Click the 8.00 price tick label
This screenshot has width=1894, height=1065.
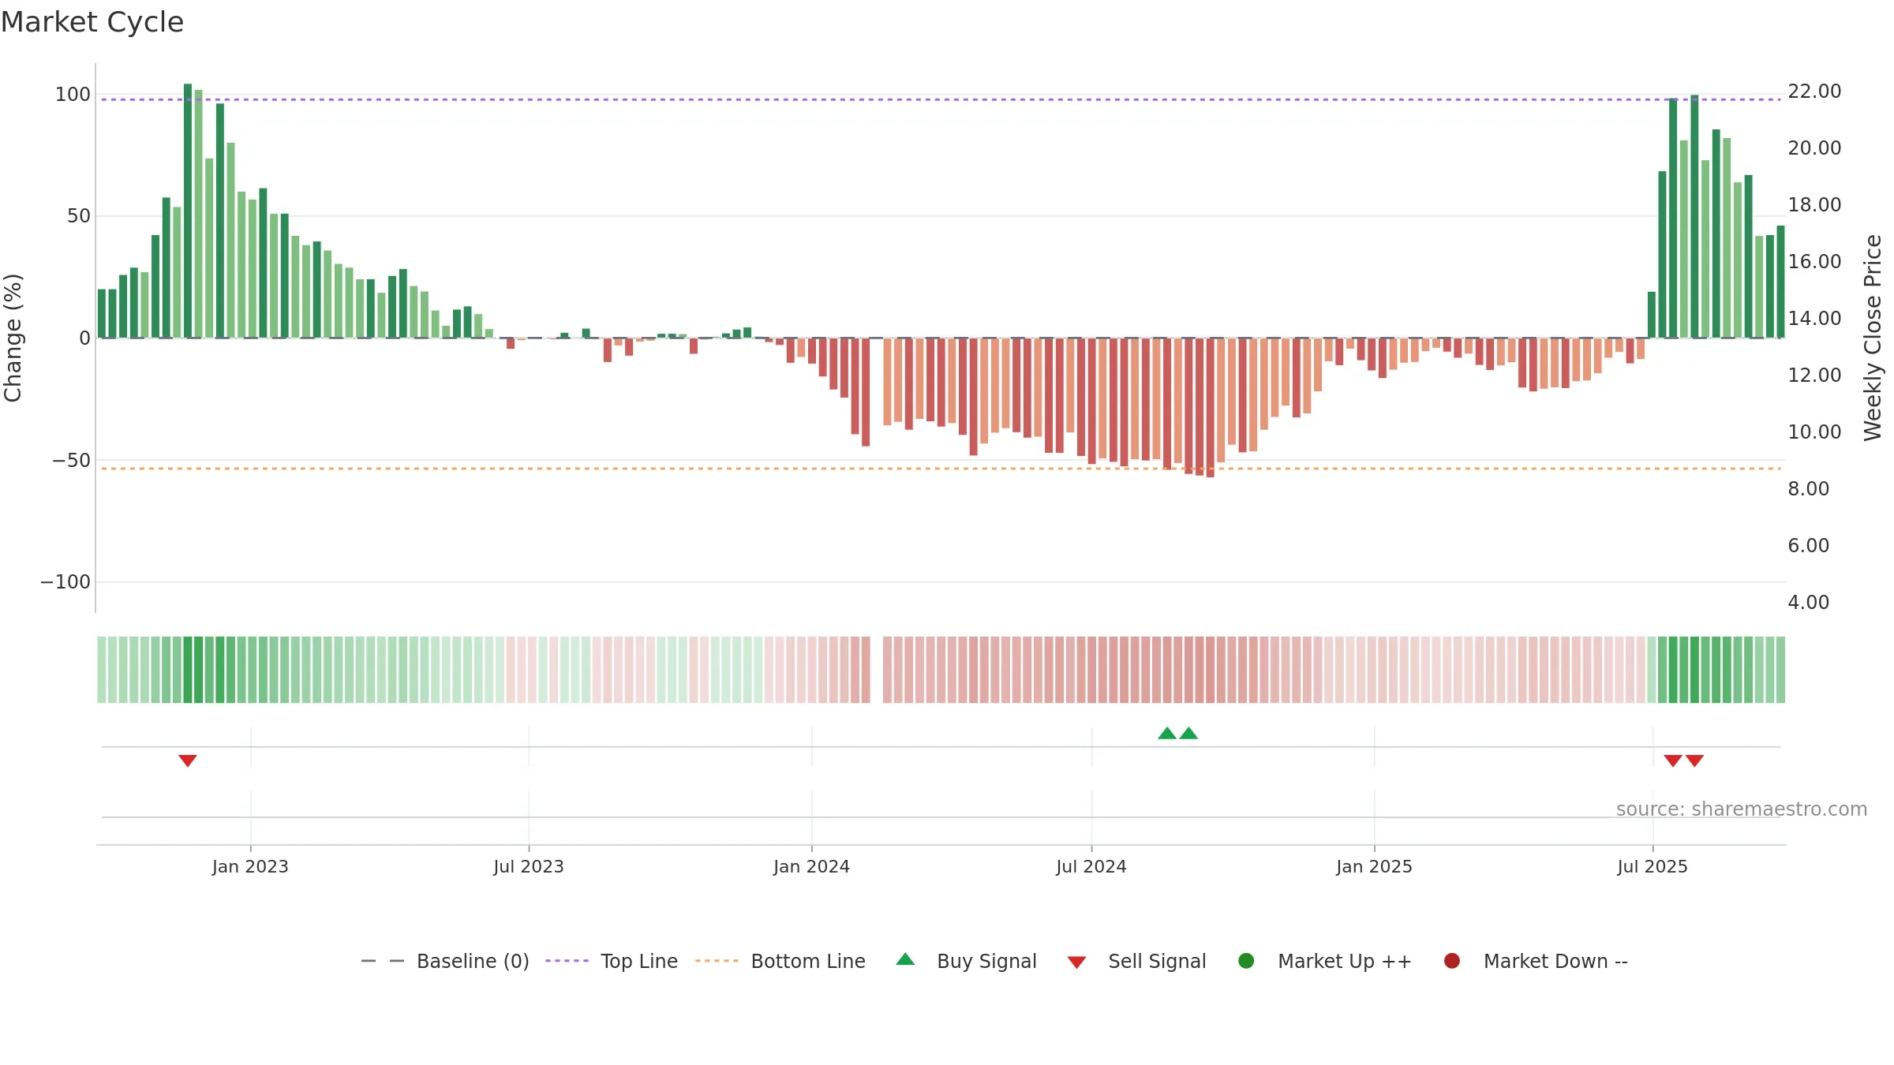pos(1808,489)
